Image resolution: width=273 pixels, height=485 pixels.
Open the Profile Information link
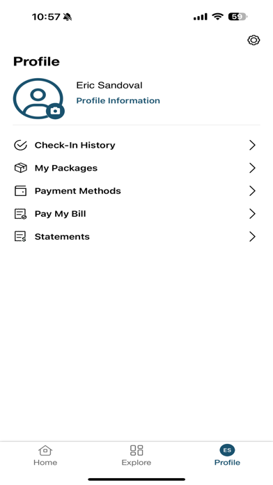[118, 100]
